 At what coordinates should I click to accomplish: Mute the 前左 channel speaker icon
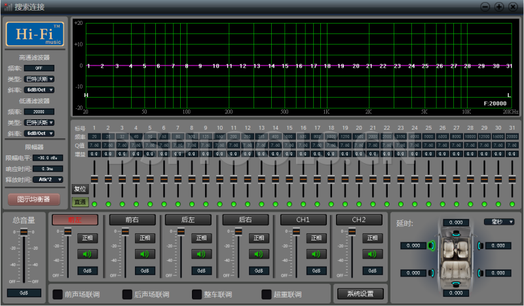click(x=86, y=254)
